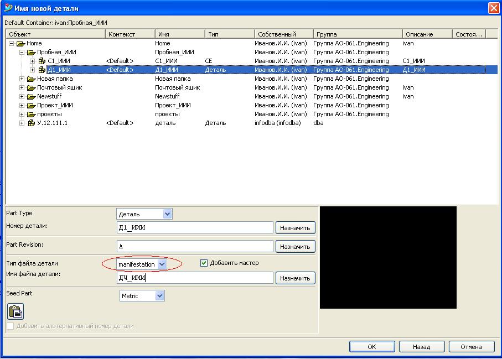Collapse the Пробная_ИИИ folder node

pos(22,52)
